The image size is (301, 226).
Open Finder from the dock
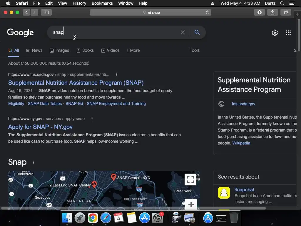[x=67, y=218]
